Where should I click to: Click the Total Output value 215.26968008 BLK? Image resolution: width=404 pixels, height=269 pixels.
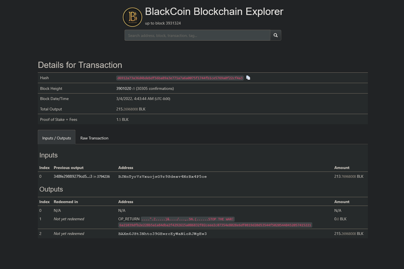tap(131, 109)
